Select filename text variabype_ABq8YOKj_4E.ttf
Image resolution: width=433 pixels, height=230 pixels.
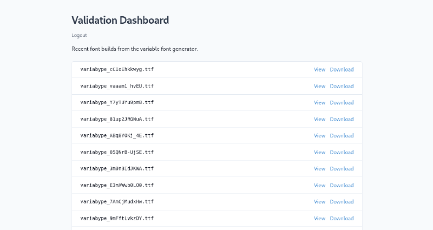point(117,136)
